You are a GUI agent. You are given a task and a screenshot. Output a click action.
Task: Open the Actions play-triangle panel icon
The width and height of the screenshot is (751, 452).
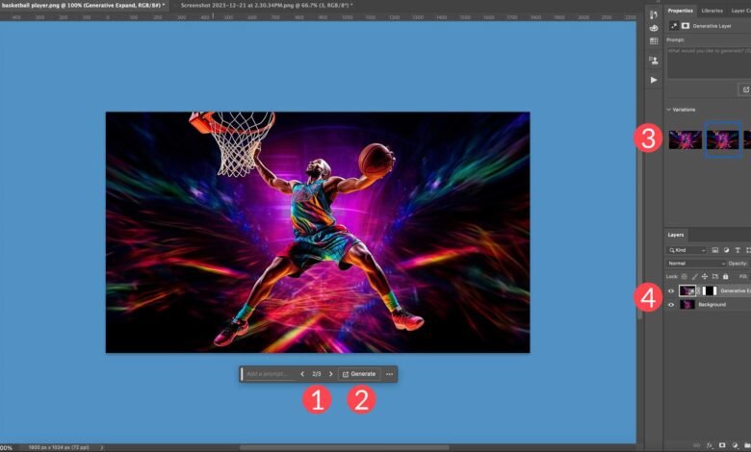[x=654, y=80]
